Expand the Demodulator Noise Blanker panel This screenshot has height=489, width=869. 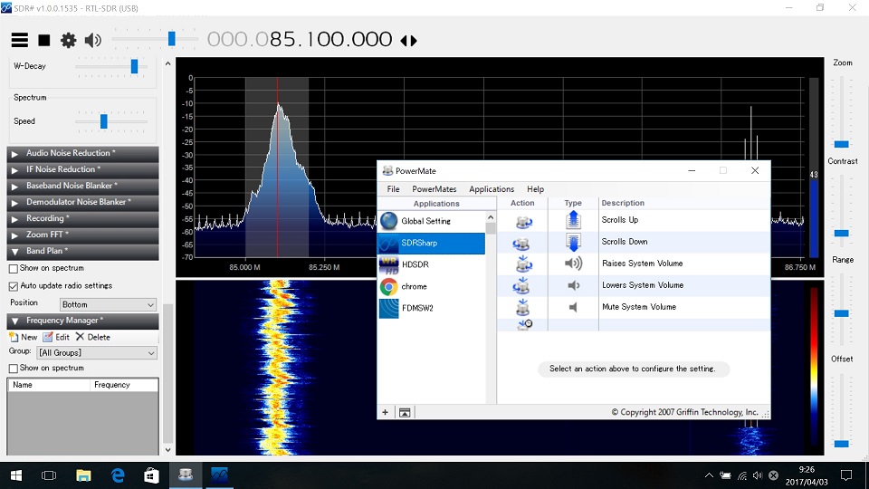pyautogui.click(x=82, y=202)
